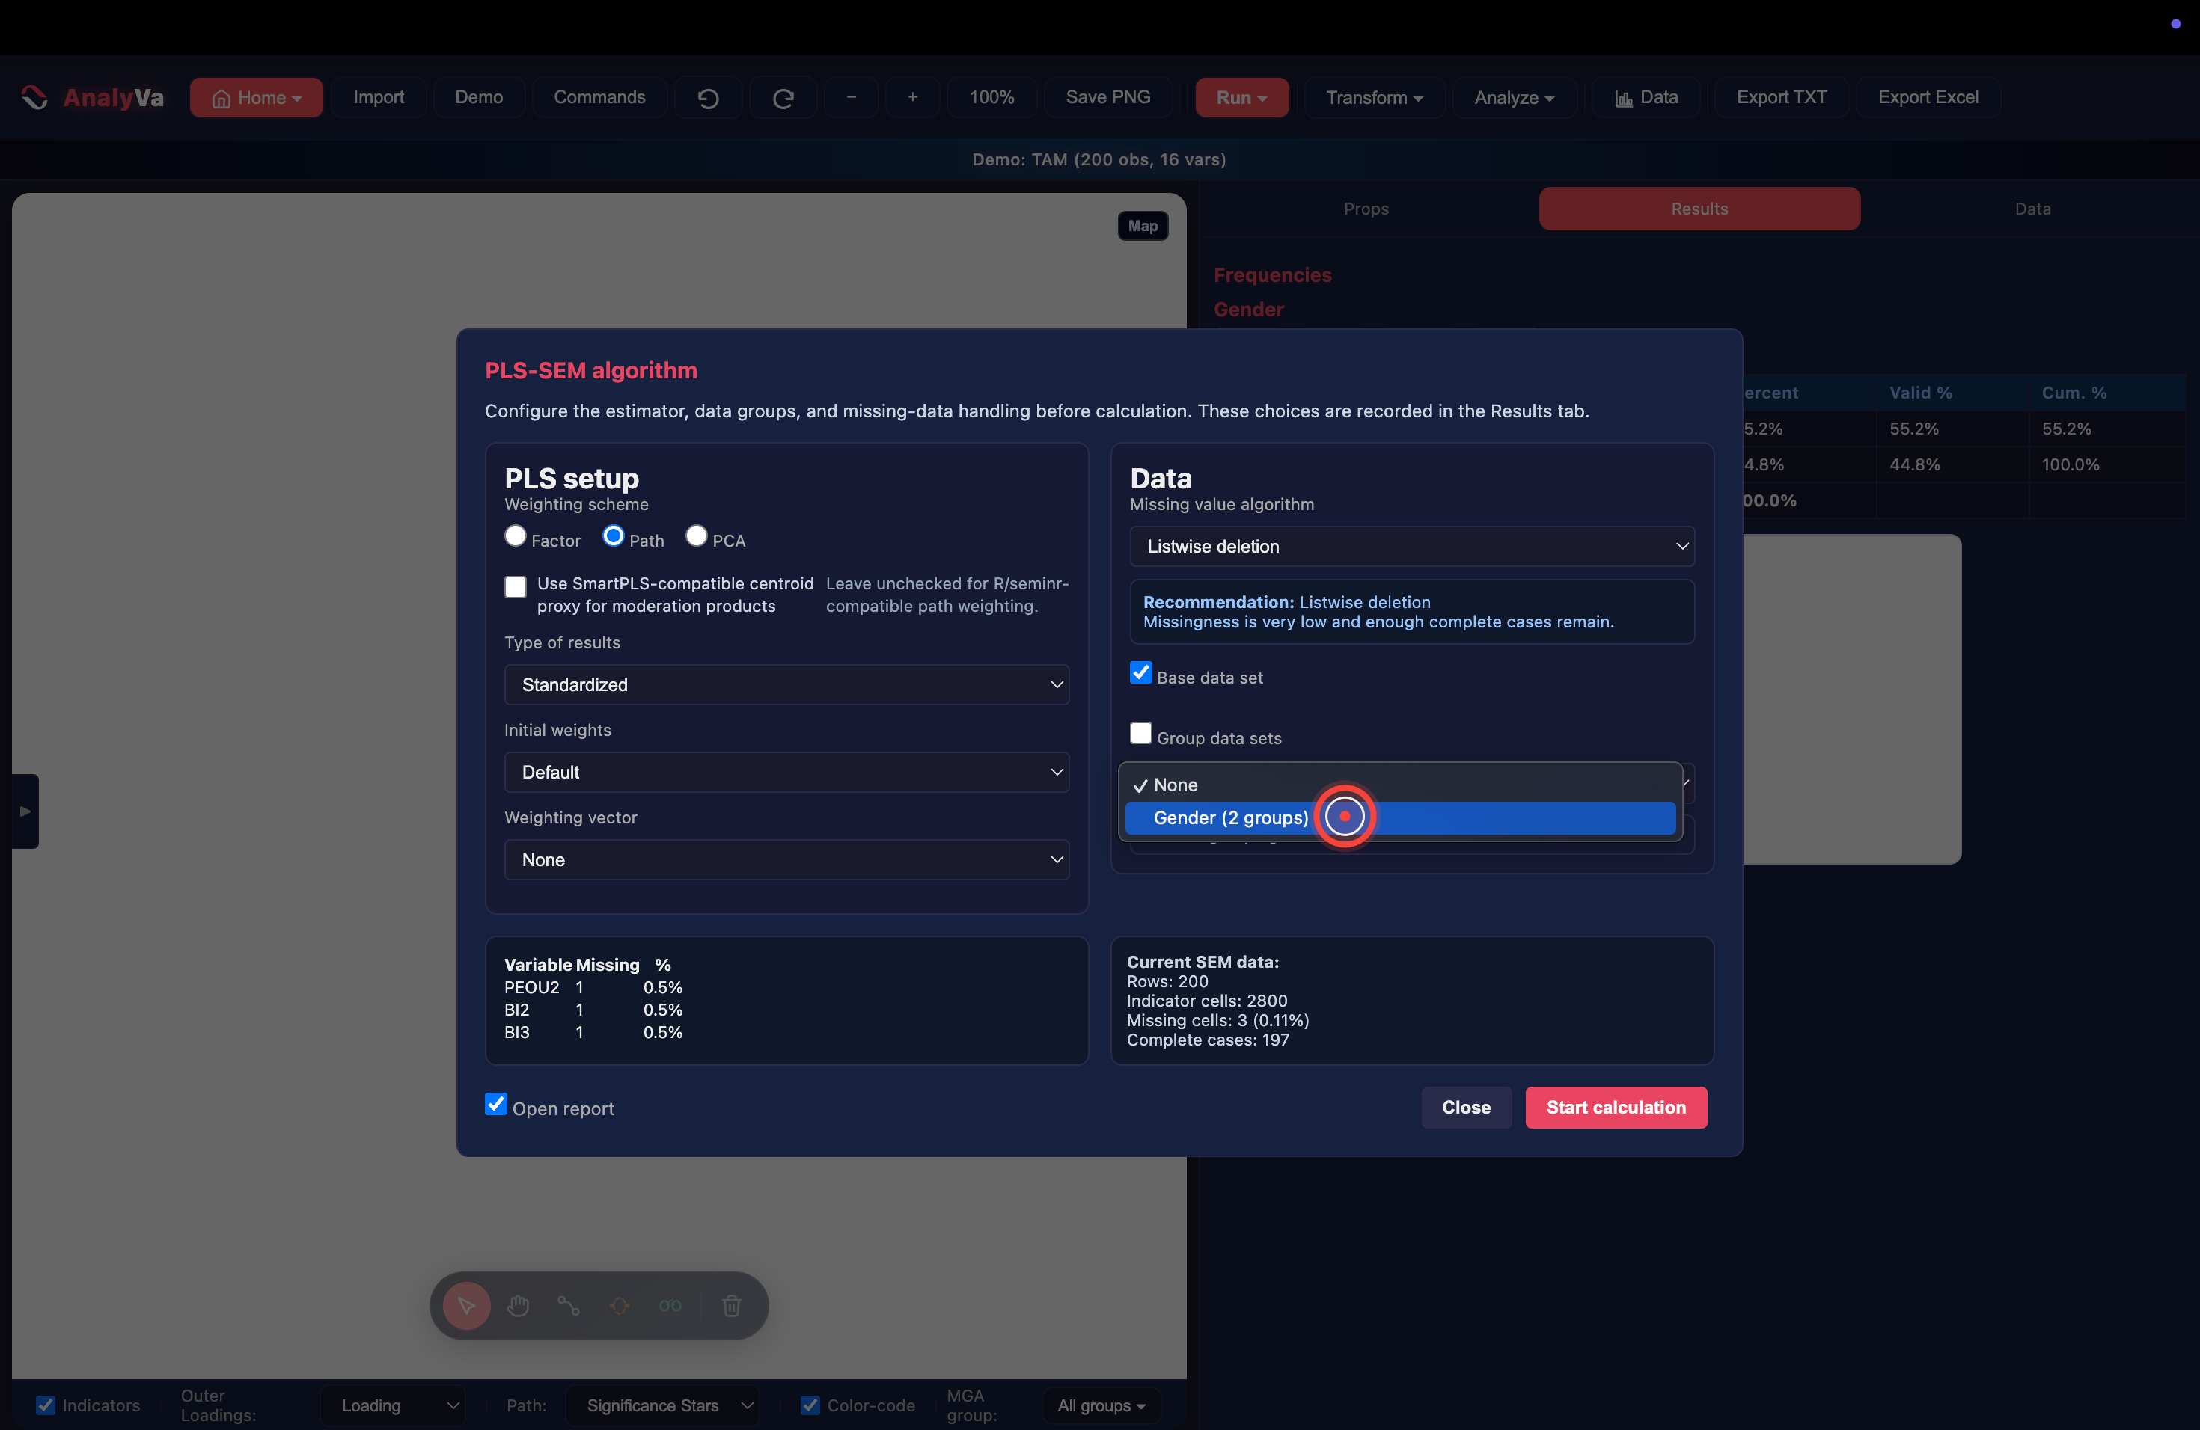Select Gender (2 groups) option
The width and height of the screenshot is (2200, 1430).
click(1399, 817)
